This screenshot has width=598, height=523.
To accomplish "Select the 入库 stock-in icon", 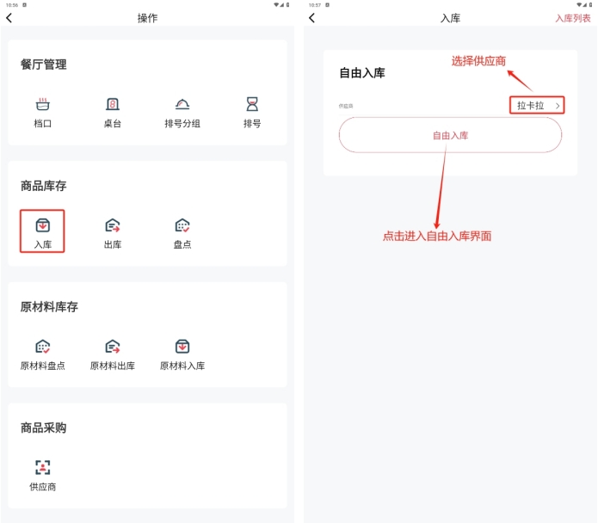I will 43,226.
